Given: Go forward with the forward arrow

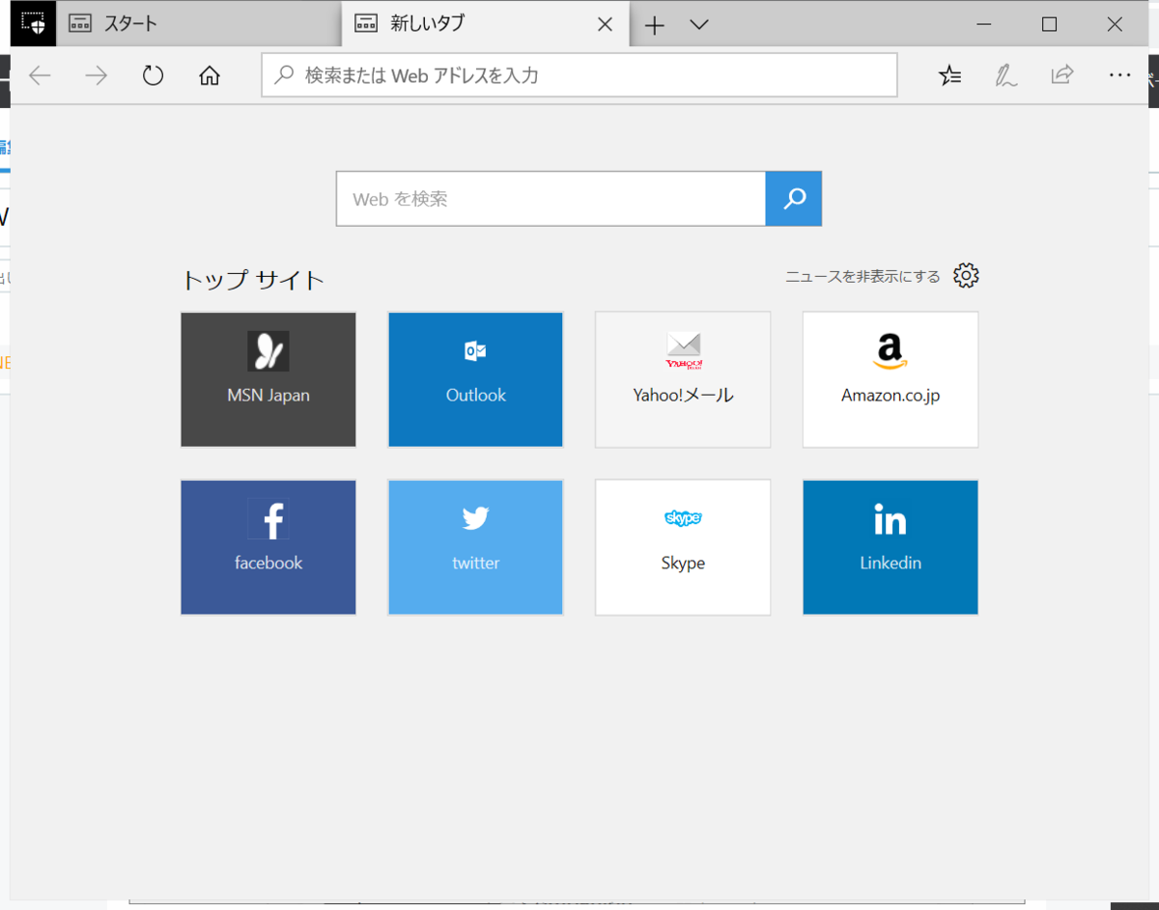Looking at the screenshot, I should pyautogui.click(x=96, y=75).
